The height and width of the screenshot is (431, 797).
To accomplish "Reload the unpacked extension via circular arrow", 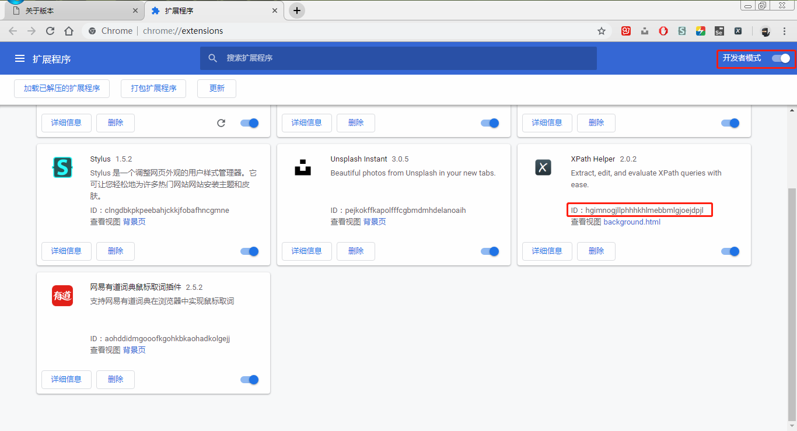I will click(221, 123).
